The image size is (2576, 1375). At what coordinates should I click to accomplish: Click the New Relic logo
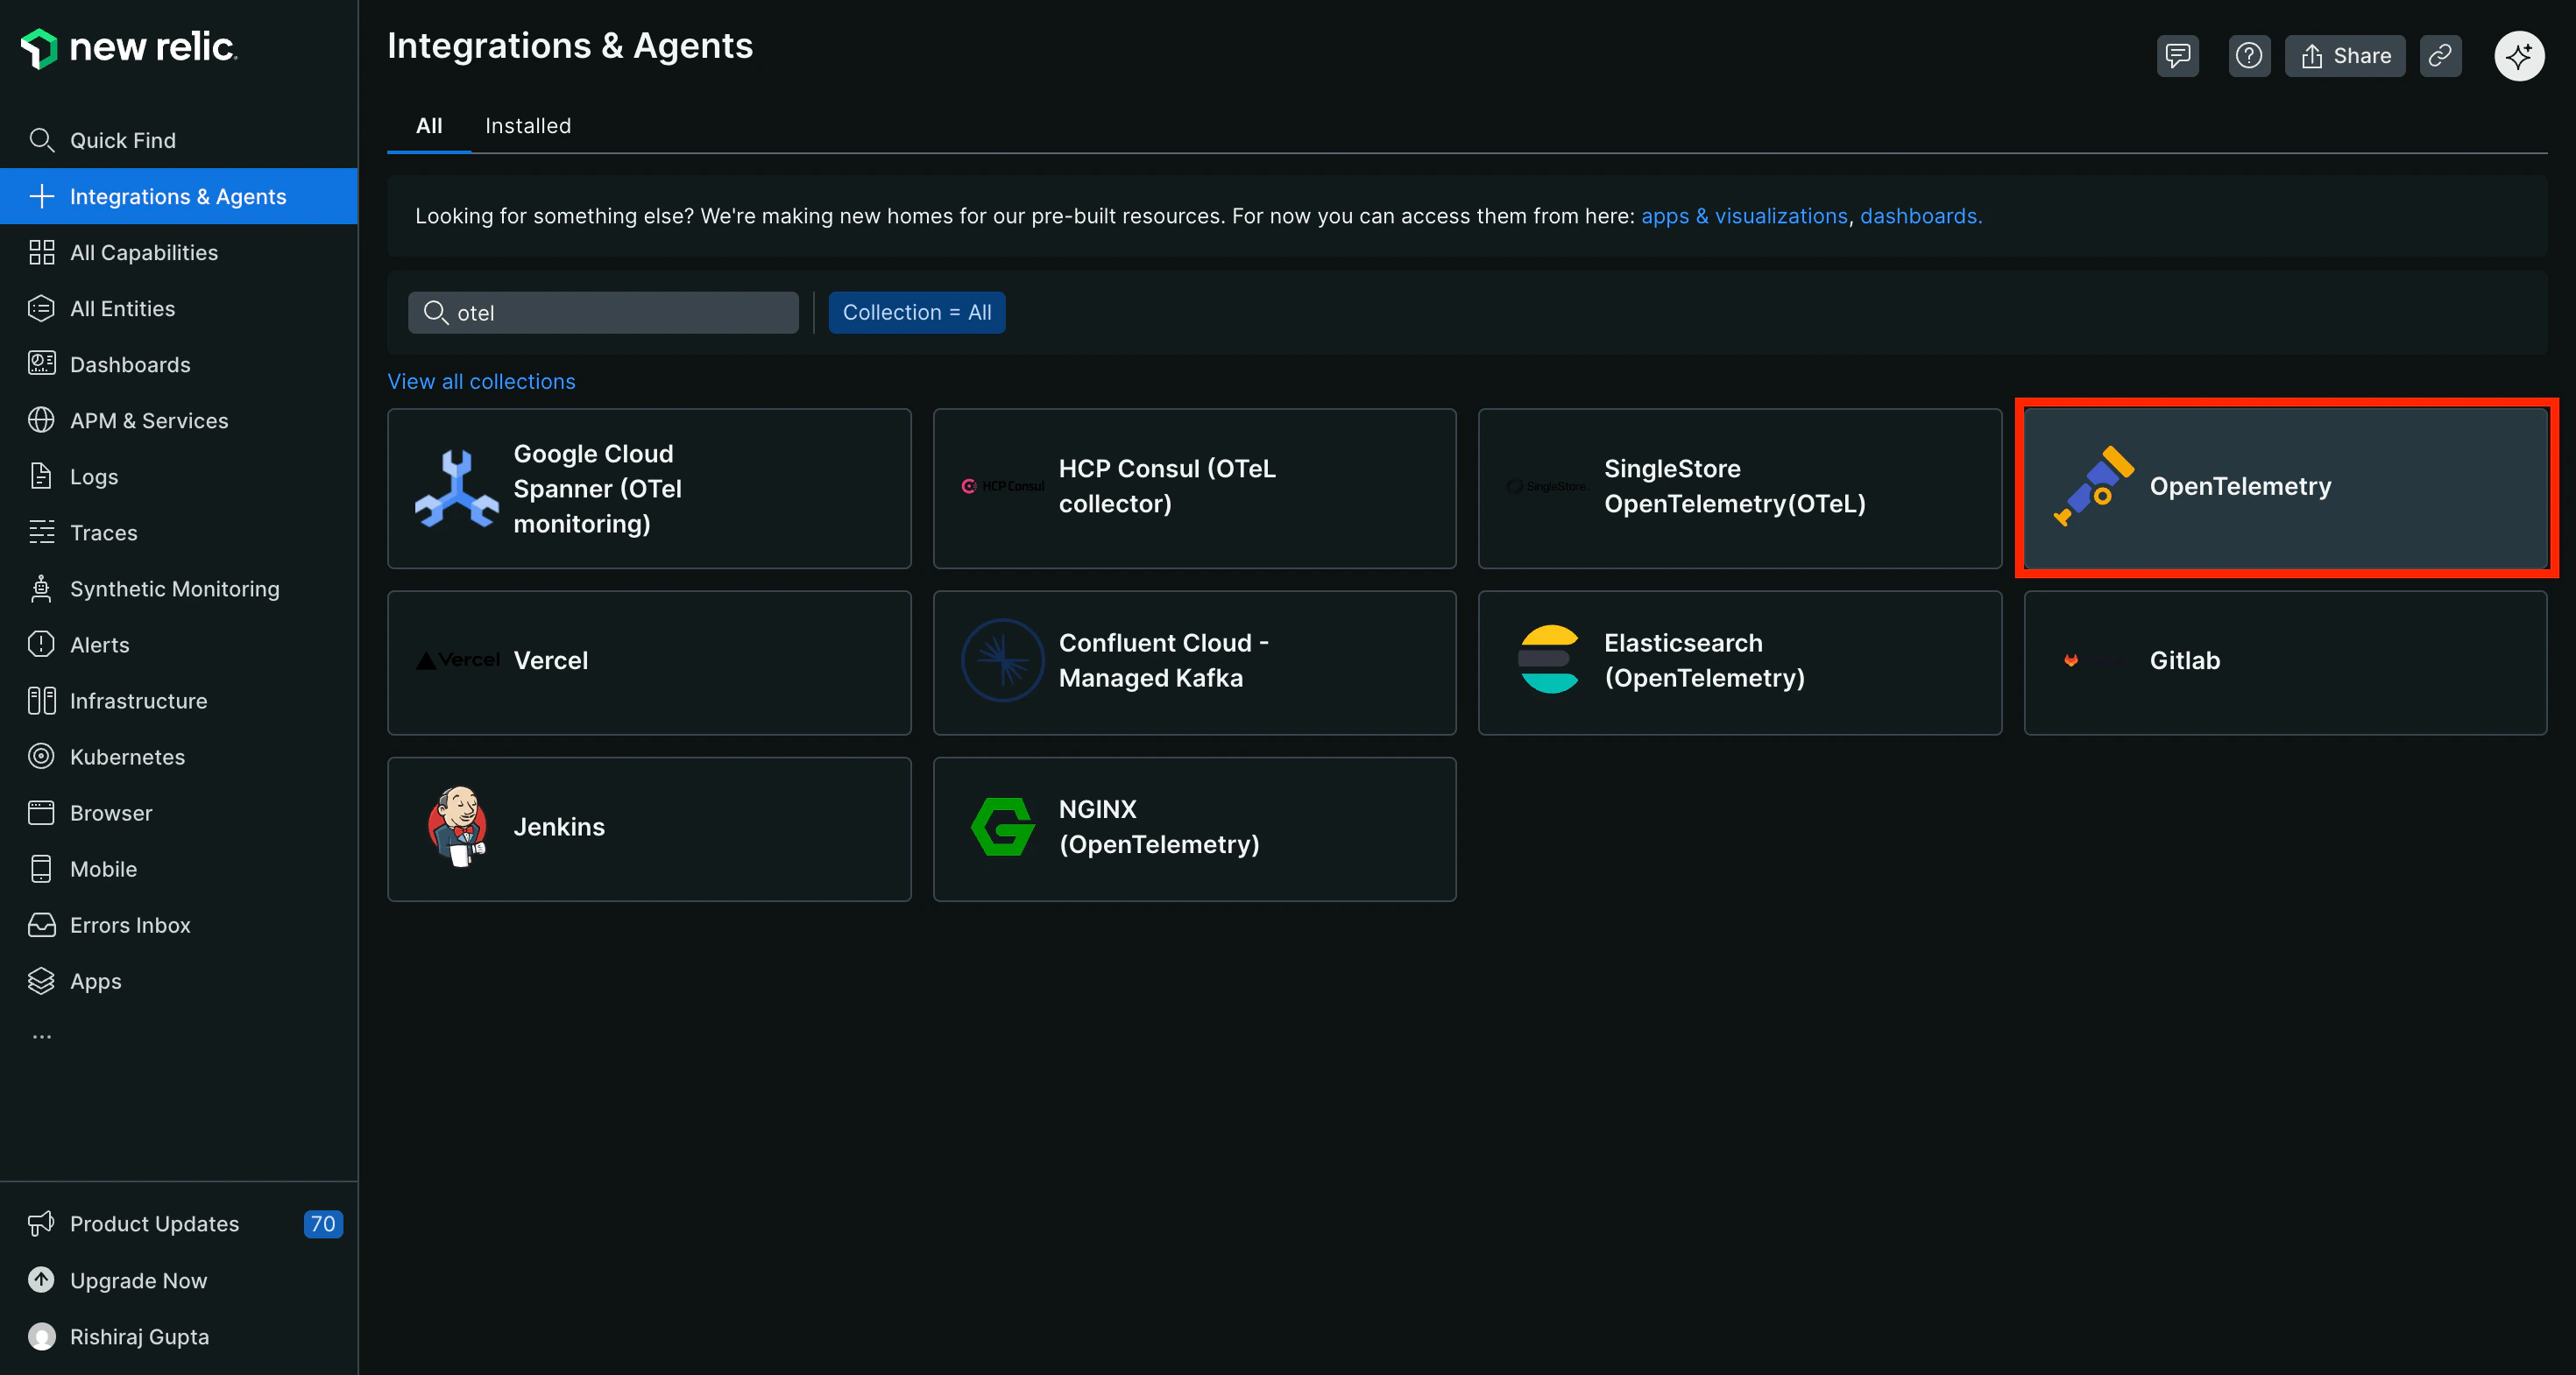point(129,48)
